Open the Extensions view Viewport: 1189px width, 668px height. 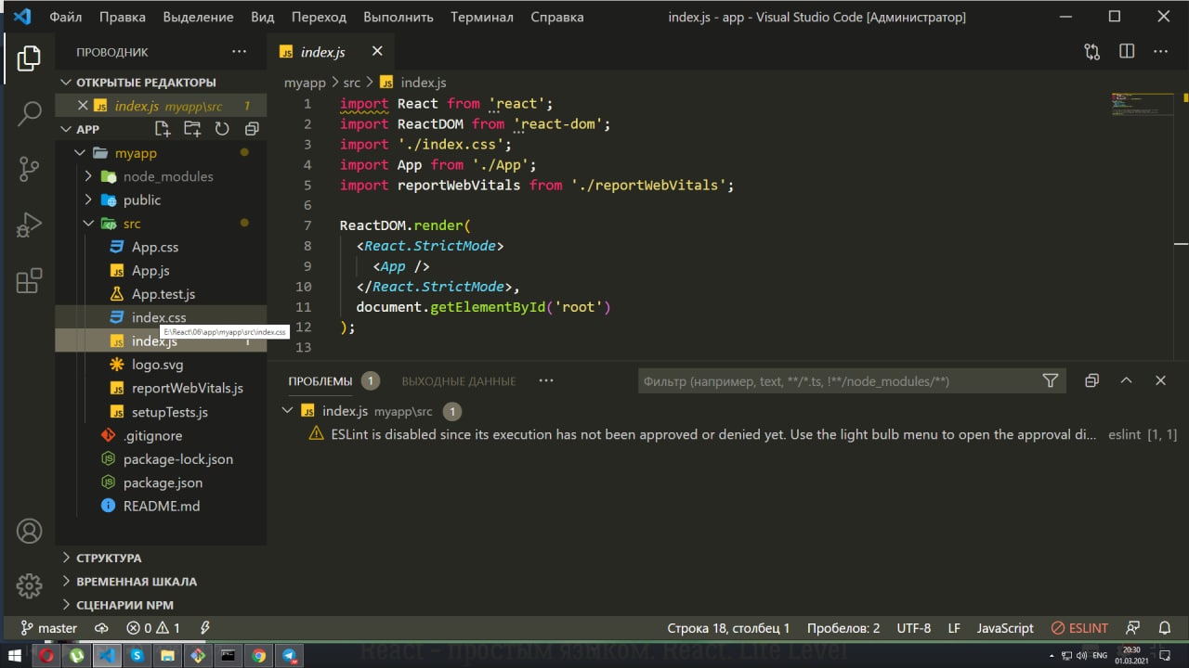tap(29, 280)
